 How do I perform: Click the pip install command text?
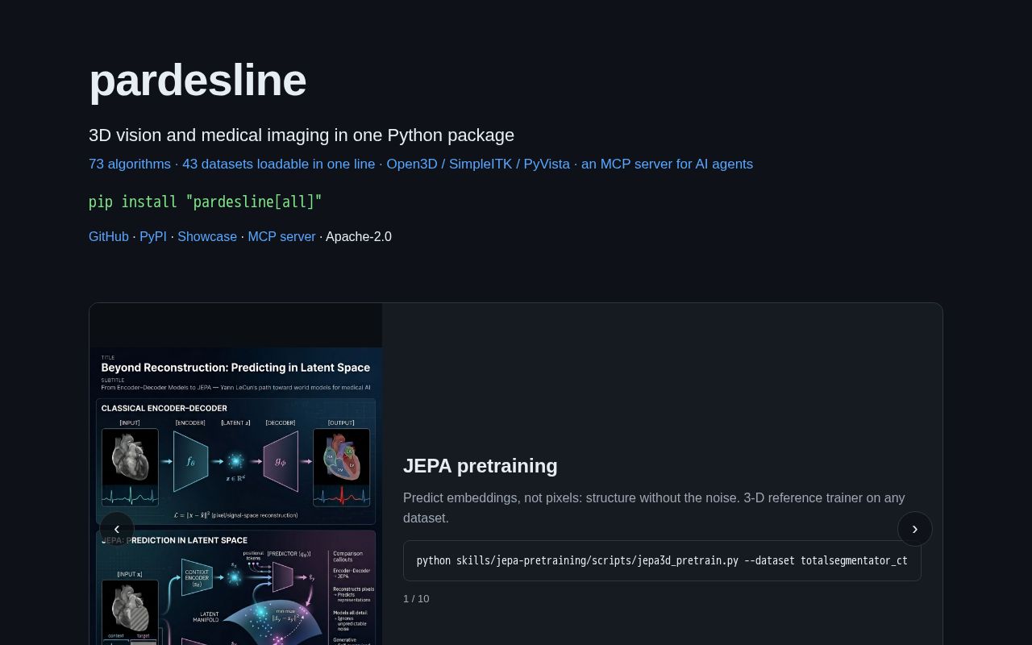coord(206,202)
